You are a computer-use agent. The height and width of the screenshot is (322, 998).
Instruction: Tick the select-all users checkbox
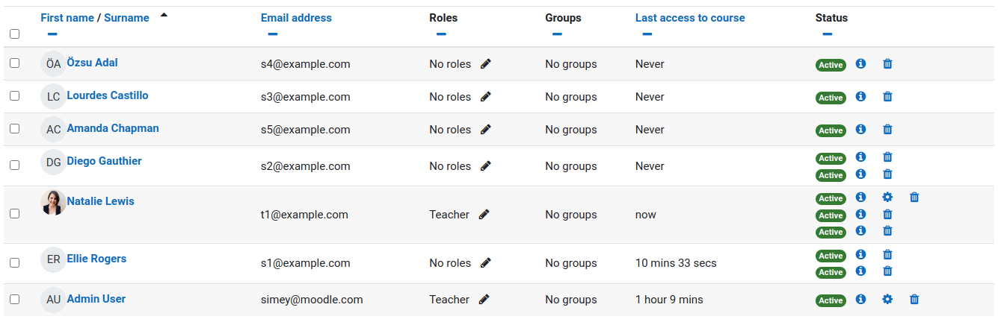pos(14,34)
